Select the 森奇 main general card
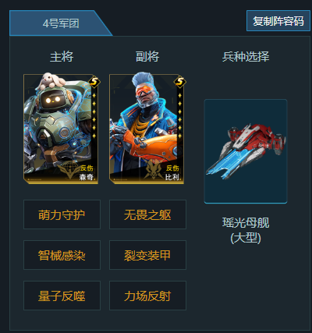Image resolution: width=312 pixels, height=333 pixels. [61, 129]
